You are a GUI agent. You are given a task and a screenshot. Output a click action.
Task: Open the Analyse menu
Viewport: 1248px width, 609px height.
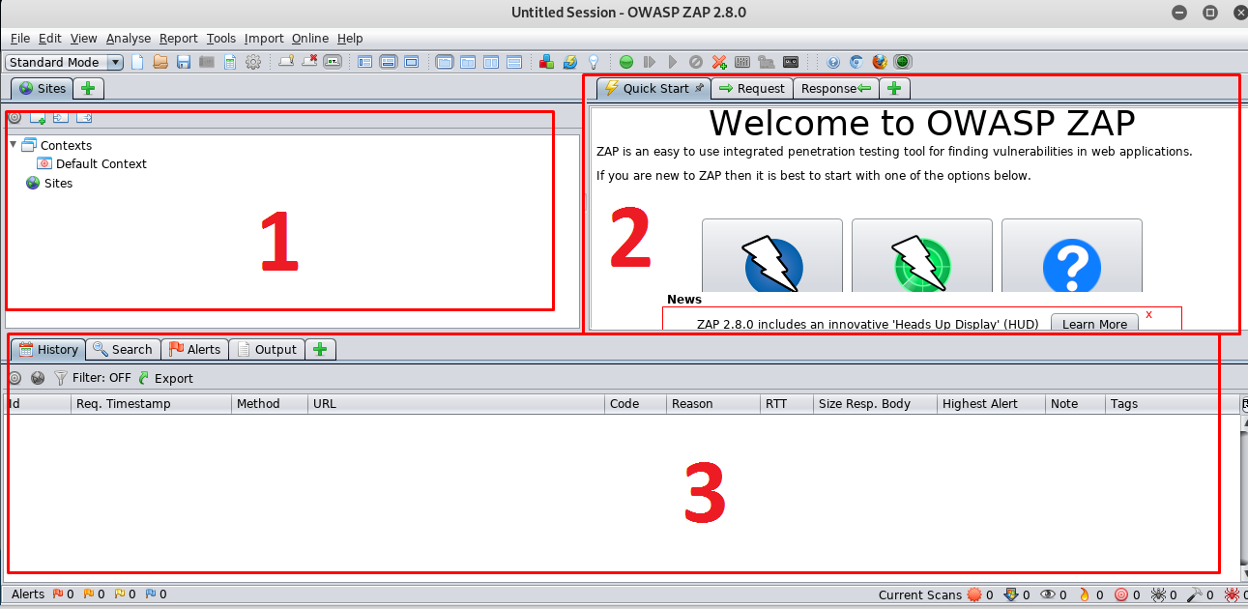(x=129, y=38)
